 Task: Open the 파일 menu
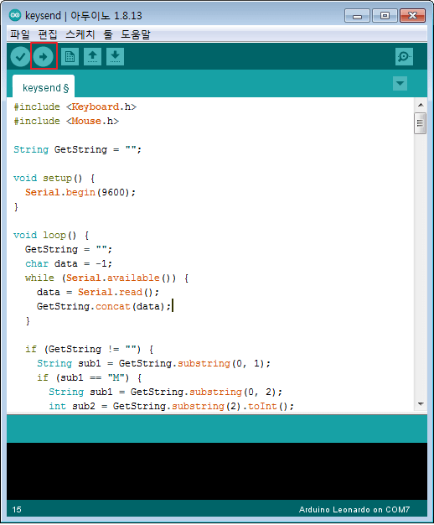[20, 34]
